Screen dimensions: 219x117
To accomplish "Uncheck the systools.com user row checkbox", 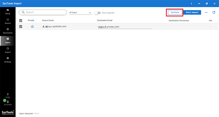I will [21, 26].
